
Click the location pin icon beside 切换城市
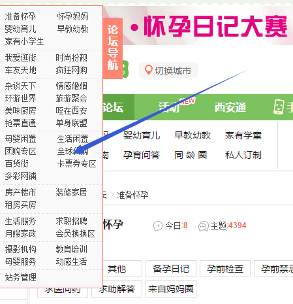[148, 70]
